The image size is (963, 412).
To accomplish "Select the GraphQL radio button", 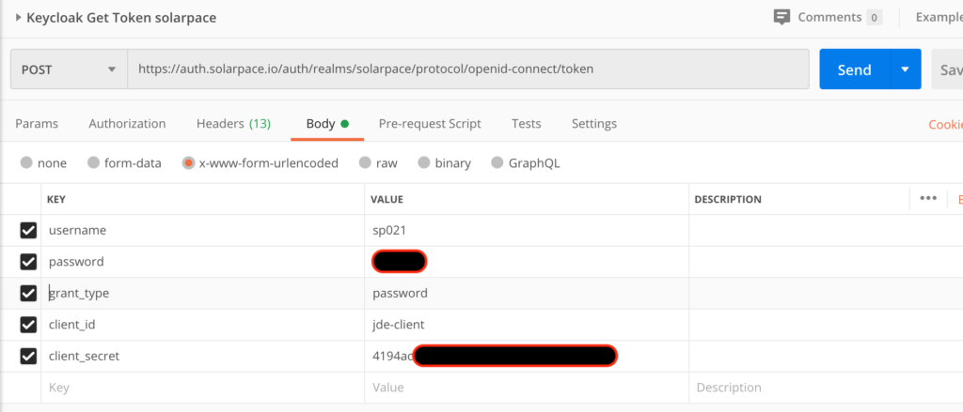I will (x=497, y=163).
